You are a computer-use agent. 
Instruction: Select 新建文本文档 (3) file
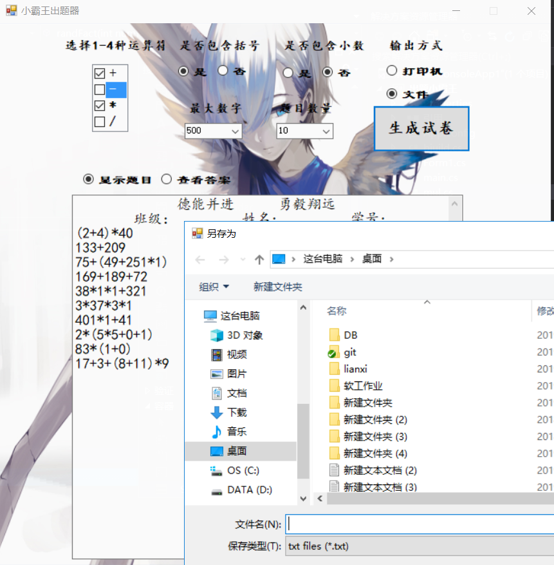[373, 486]
